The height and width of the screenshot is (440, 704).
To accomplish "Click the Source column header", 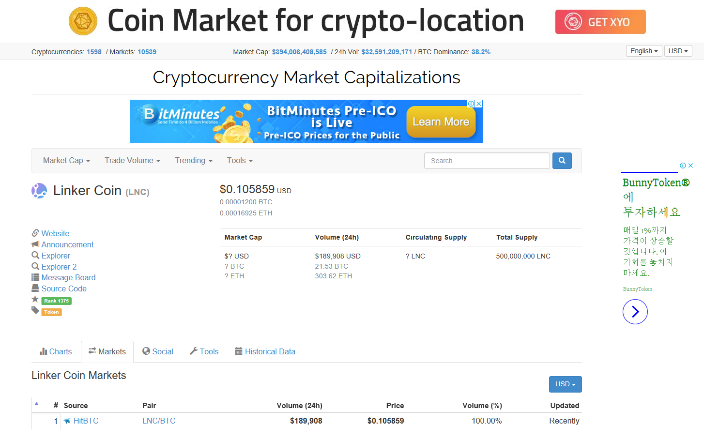I will coord(76,406).
